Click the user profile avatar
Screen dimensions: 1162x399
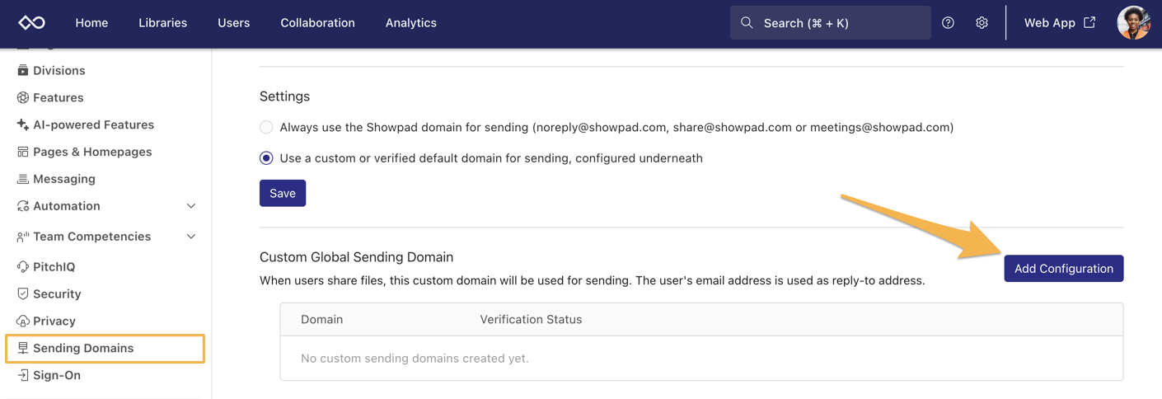(1133, 23)
